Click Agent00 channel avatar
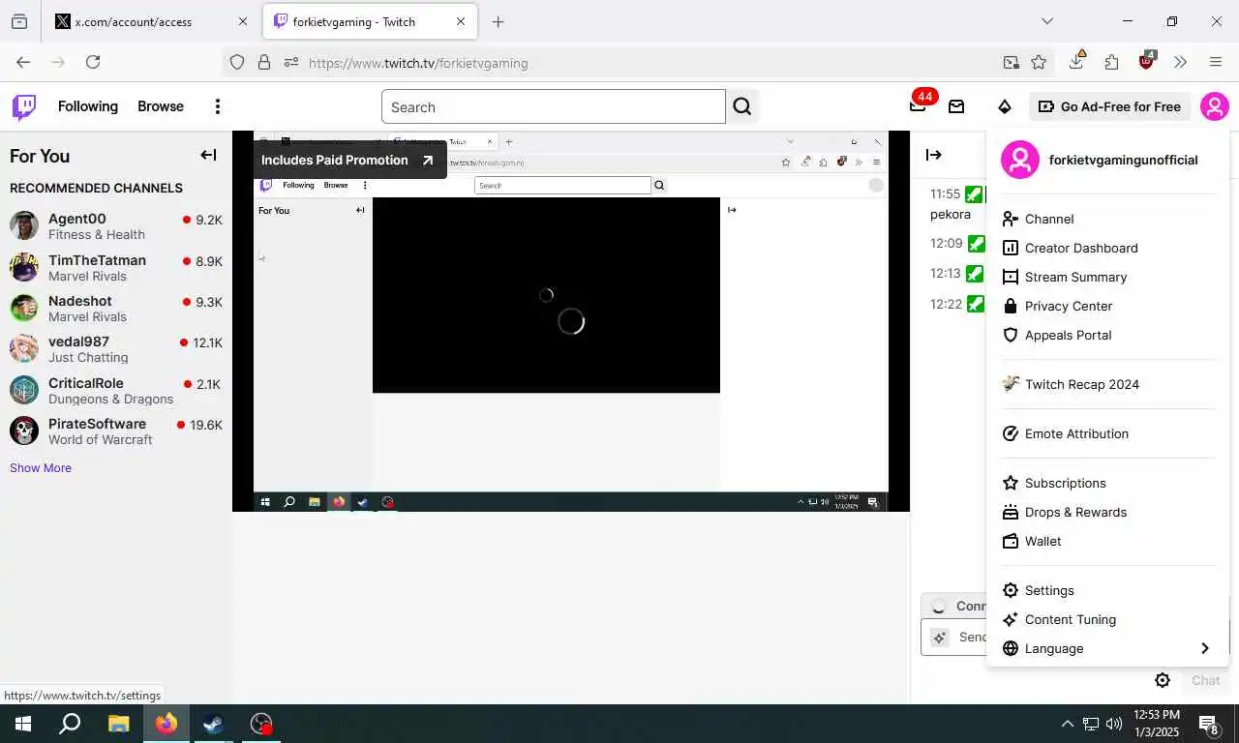This screenshot has width=1239, height=743. [24, 225]
